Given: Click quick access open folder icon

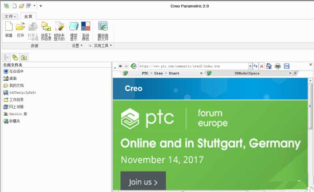Looking at the screenshot, I should [22, 6].
